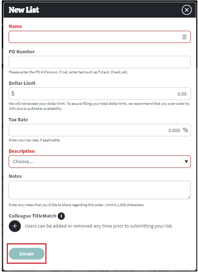The image size is (198, 273).
Task: Click the PO Number label
Action: 22,52
